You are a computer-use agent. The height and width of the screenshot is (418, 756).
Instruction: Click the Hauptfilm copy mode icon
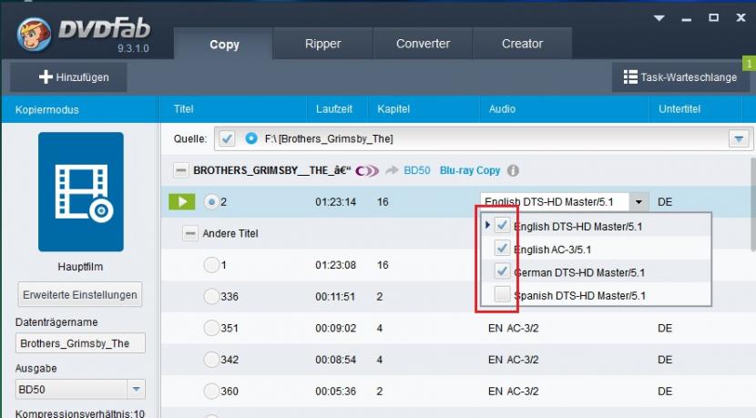(x=80, y=191)
